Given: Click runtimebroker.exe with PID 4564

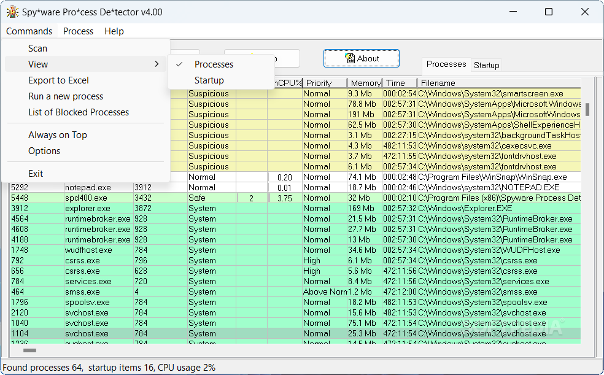Looking at the screenshot, I should pos(295,218).
